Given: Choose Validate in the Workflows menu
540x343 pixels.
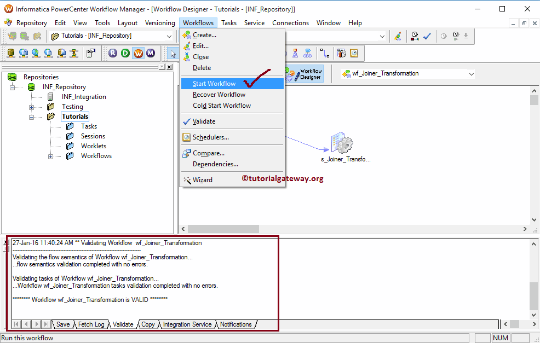Looking at the screenshot, I should tap(203, 121).
